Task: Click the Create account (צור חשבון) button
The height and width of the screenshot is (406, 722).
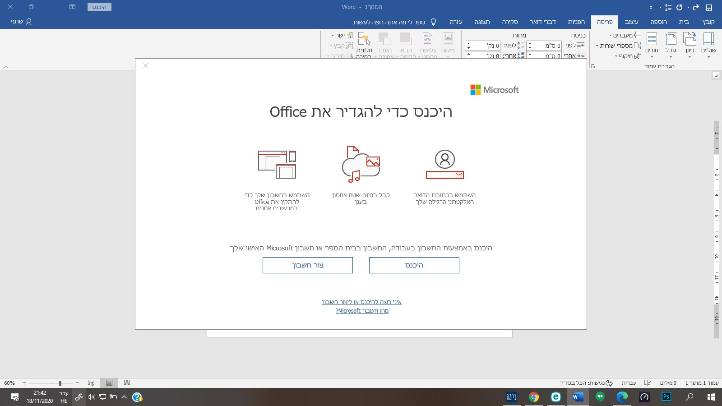Action: click(x=308, y=265)
